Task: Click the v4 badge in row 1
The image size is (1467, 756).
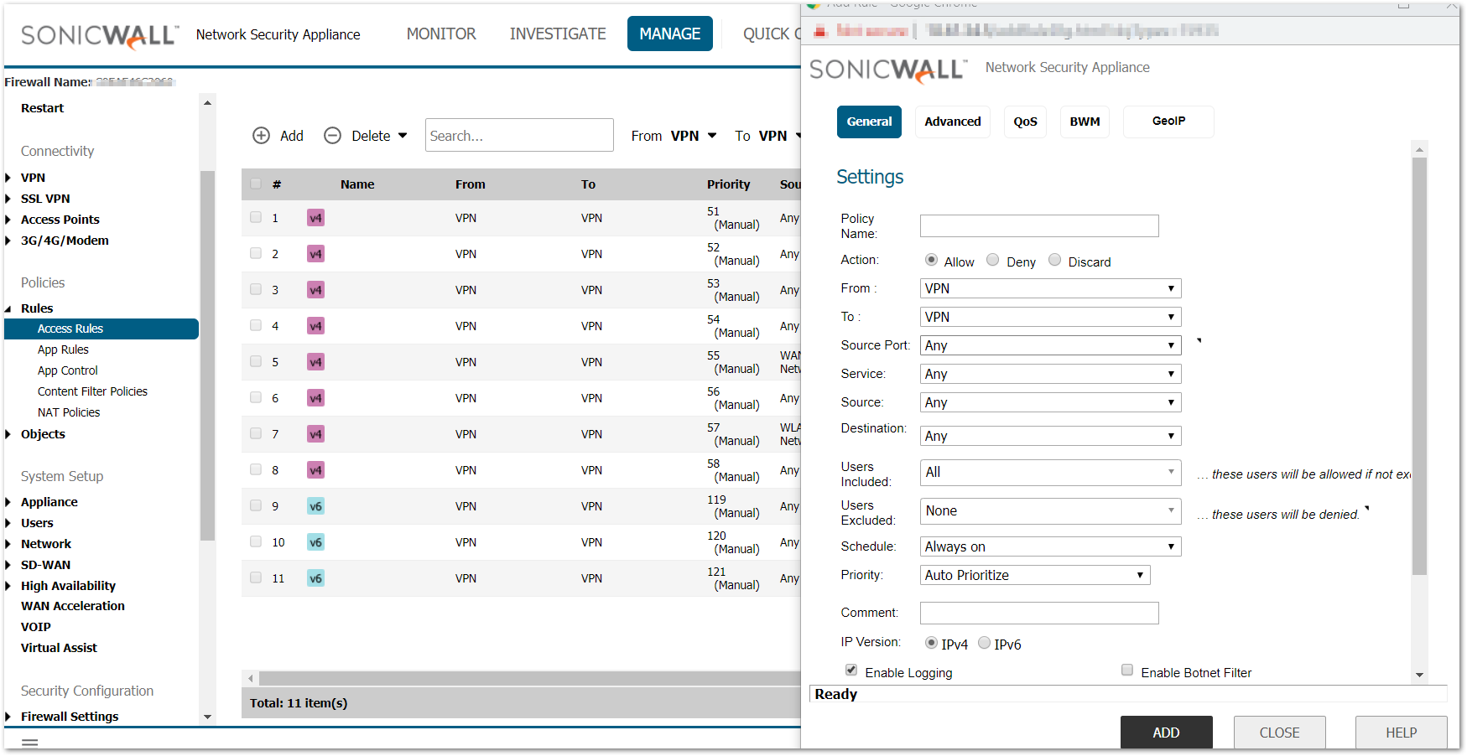Action: pos(315,218)
